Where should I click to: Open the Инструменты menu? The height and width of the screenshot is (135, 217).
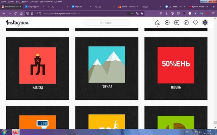tap(46, 1)
